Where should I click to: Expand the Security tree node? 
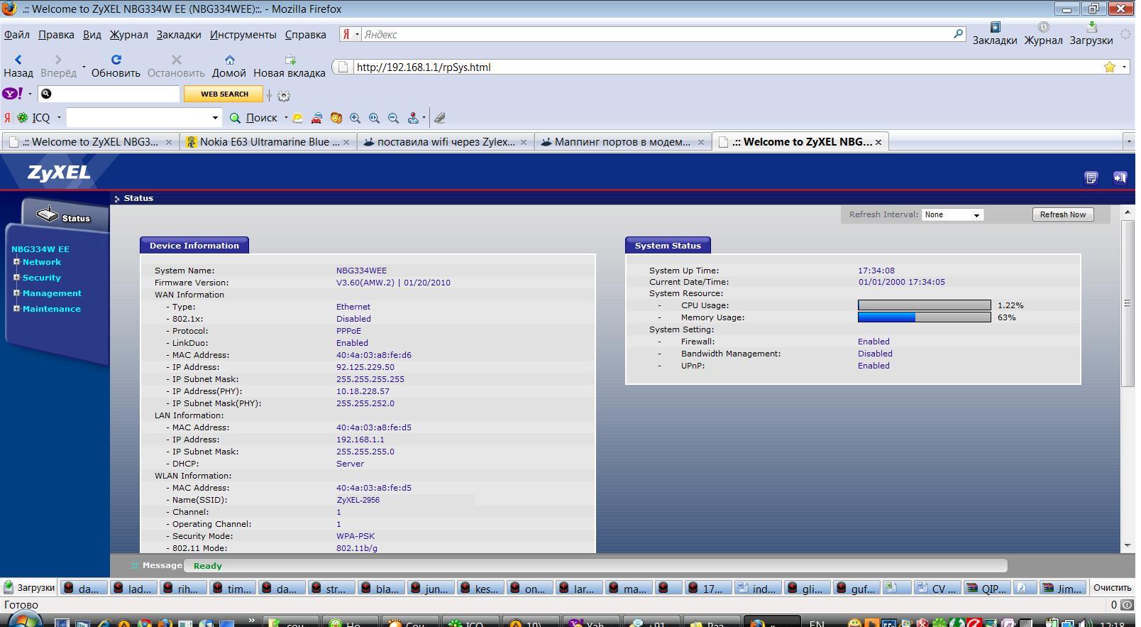[16, 277]
